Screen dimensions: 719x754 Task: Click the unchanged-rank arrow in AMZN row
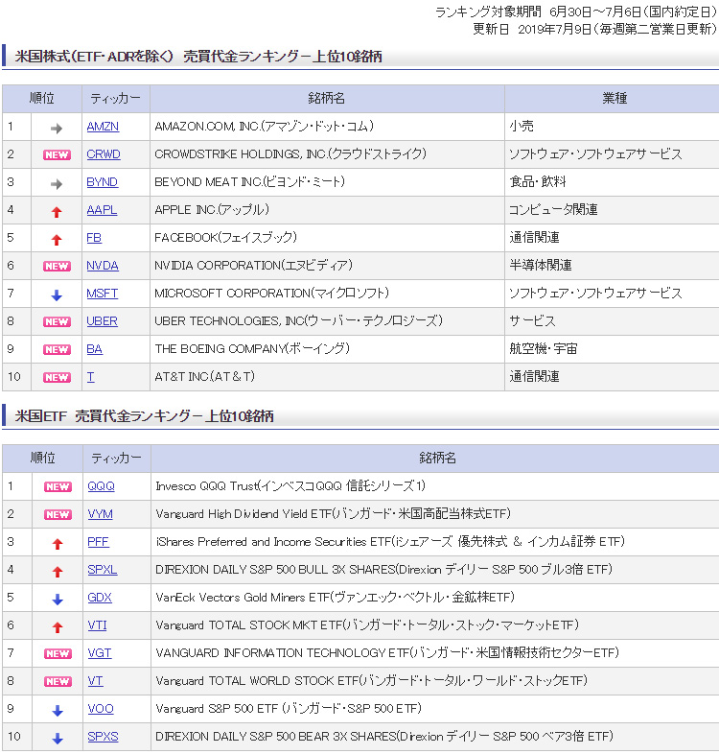coord(57,129)
